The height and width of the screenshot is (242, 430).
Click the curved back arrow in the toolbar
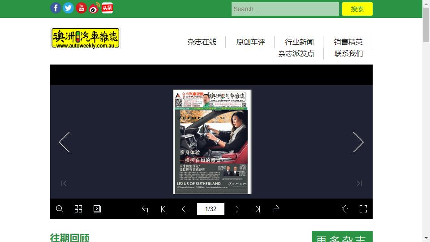[x=145, y=209]
